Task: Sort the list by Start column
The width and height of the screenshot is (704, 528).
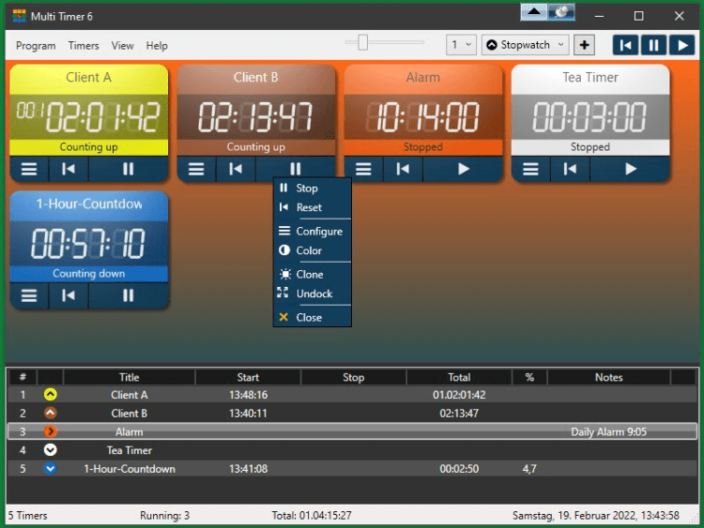Action: click(248, 377)
